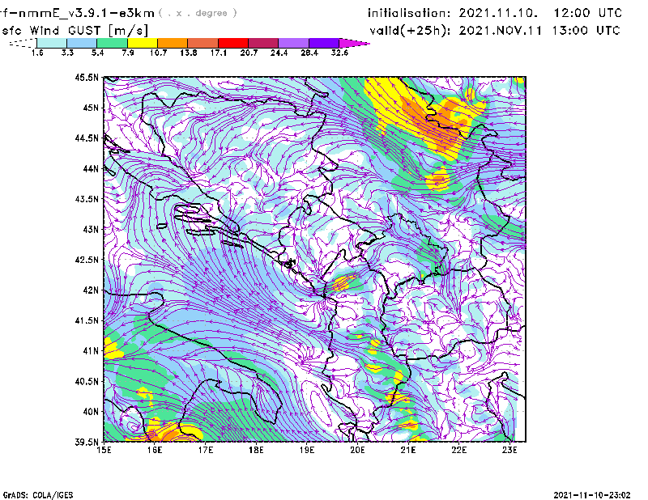Click the 42.5N latitude label
648x500 pixels.
pos(87,260)
